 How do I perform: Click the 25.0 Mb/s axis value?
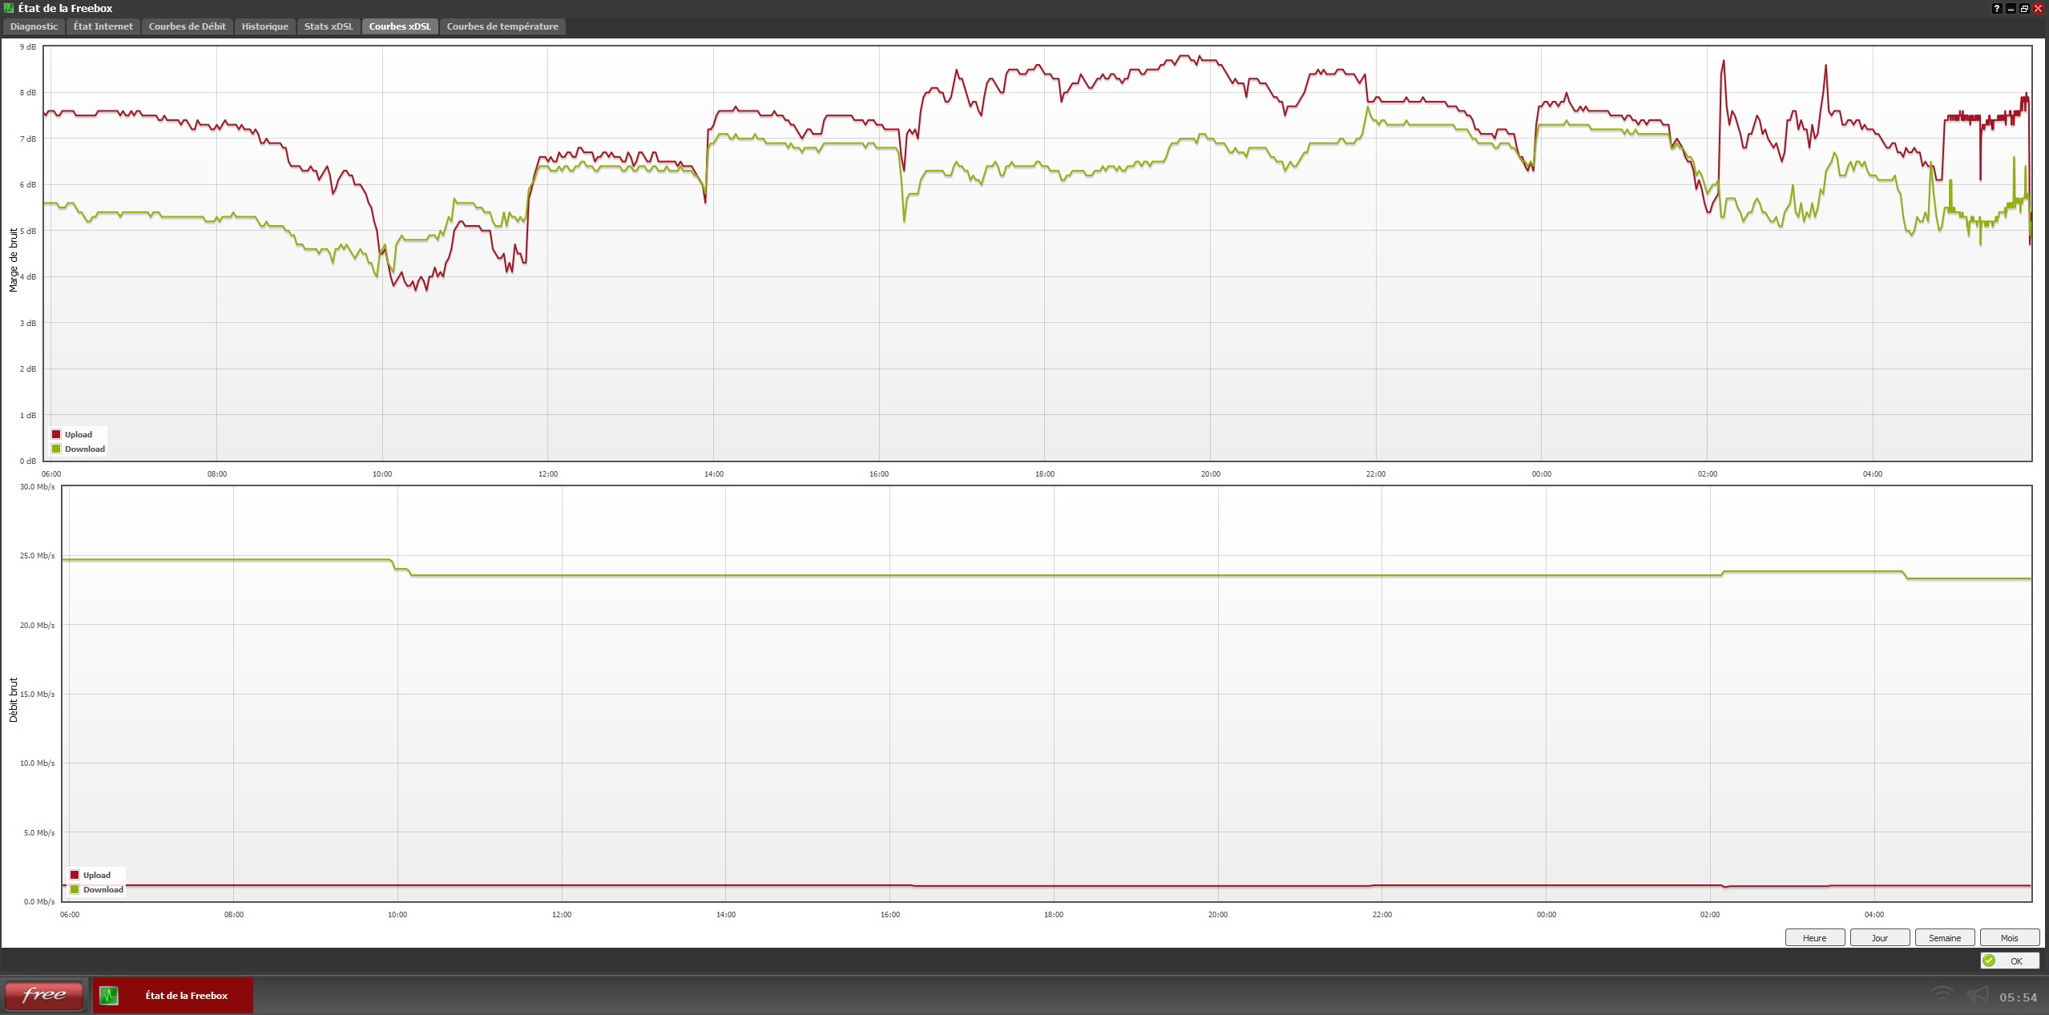(38, 555)
